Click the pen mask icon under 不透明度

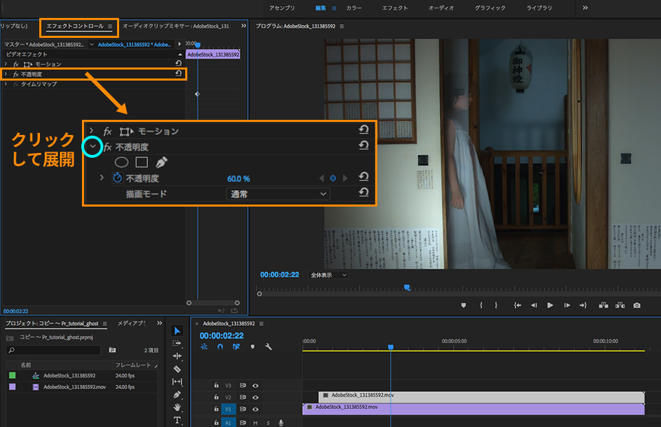(161, 163)
